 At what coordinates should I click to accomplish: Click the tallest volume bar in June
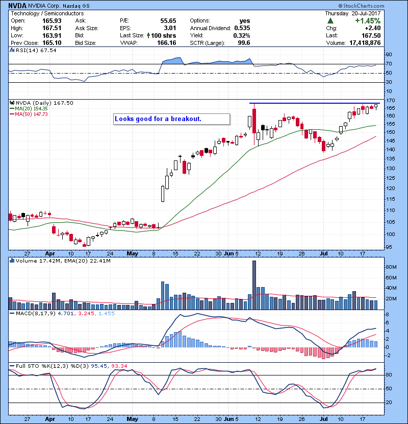tap(254, 285)
